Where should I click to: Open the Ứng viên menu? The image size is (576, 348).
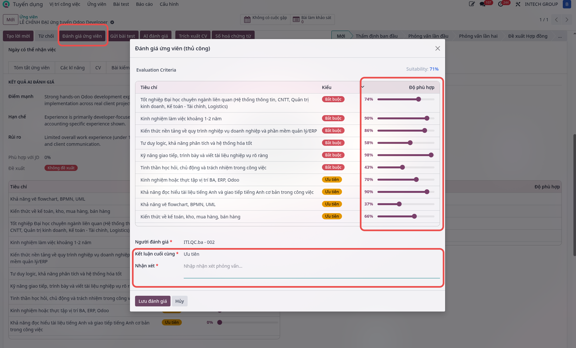pos(97,4)
